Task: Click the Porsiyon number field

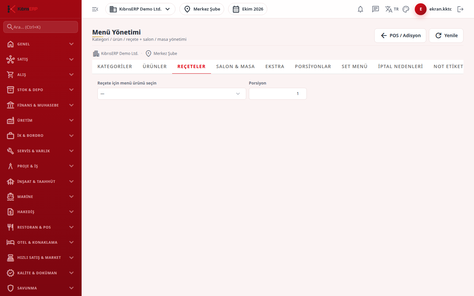Action: [278, 94]
